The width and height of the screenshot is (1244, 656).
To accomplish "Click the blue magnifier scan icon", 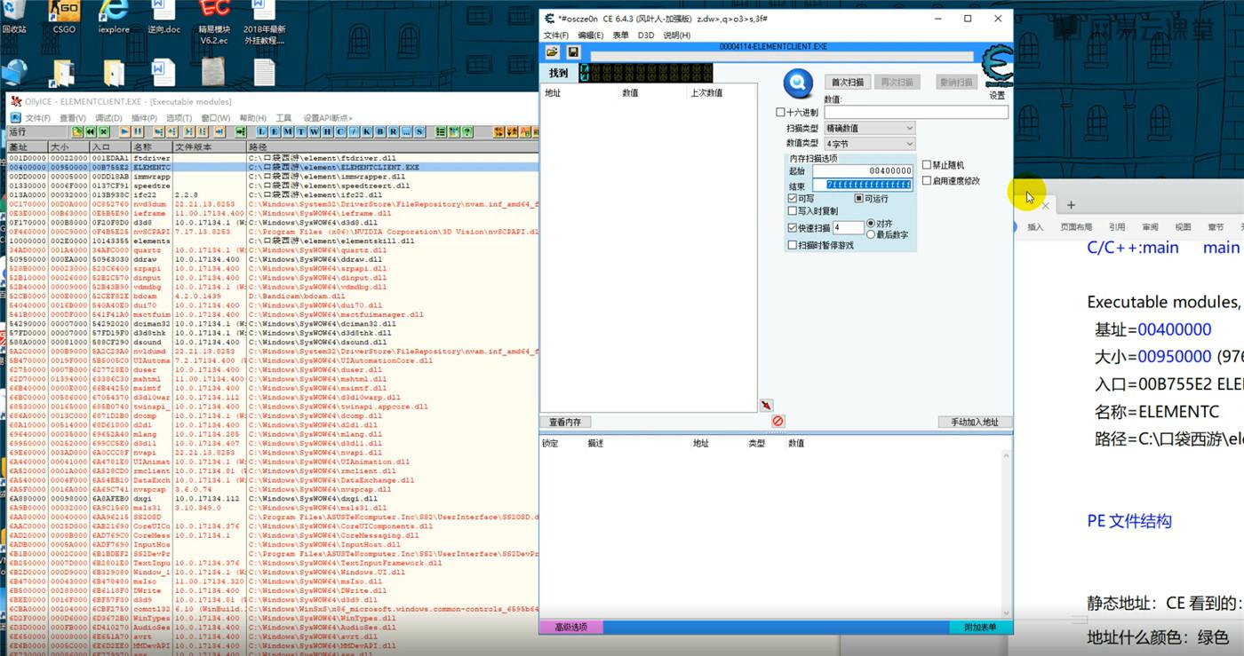I will [797, 83].
